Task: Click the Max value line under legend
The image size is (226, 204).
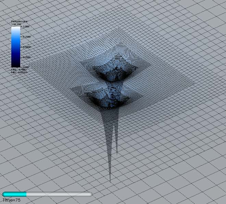Action: point(19,70)
